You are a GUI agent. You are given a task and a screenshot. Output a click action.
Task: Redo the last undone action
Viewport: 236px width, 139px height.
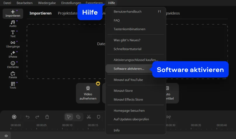click(x=37, y=117)
